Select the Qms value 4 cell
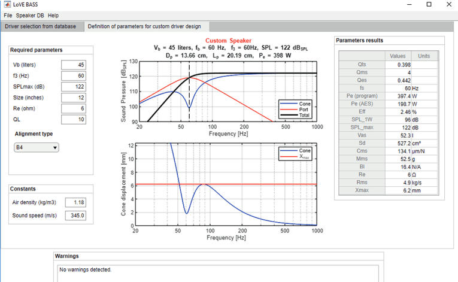This screenshot has height=282, width=458. [398, 72]
